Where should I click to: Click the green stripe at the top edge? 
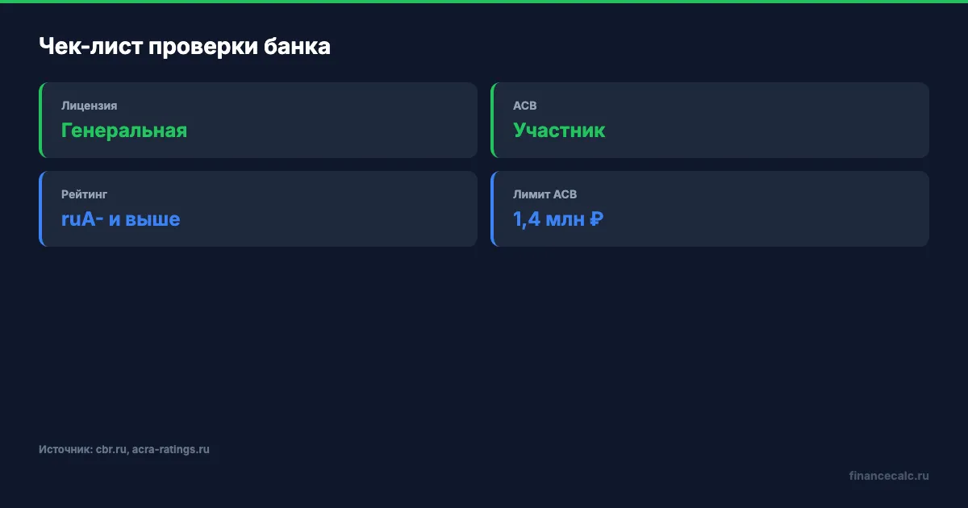[x=484, y=2]
